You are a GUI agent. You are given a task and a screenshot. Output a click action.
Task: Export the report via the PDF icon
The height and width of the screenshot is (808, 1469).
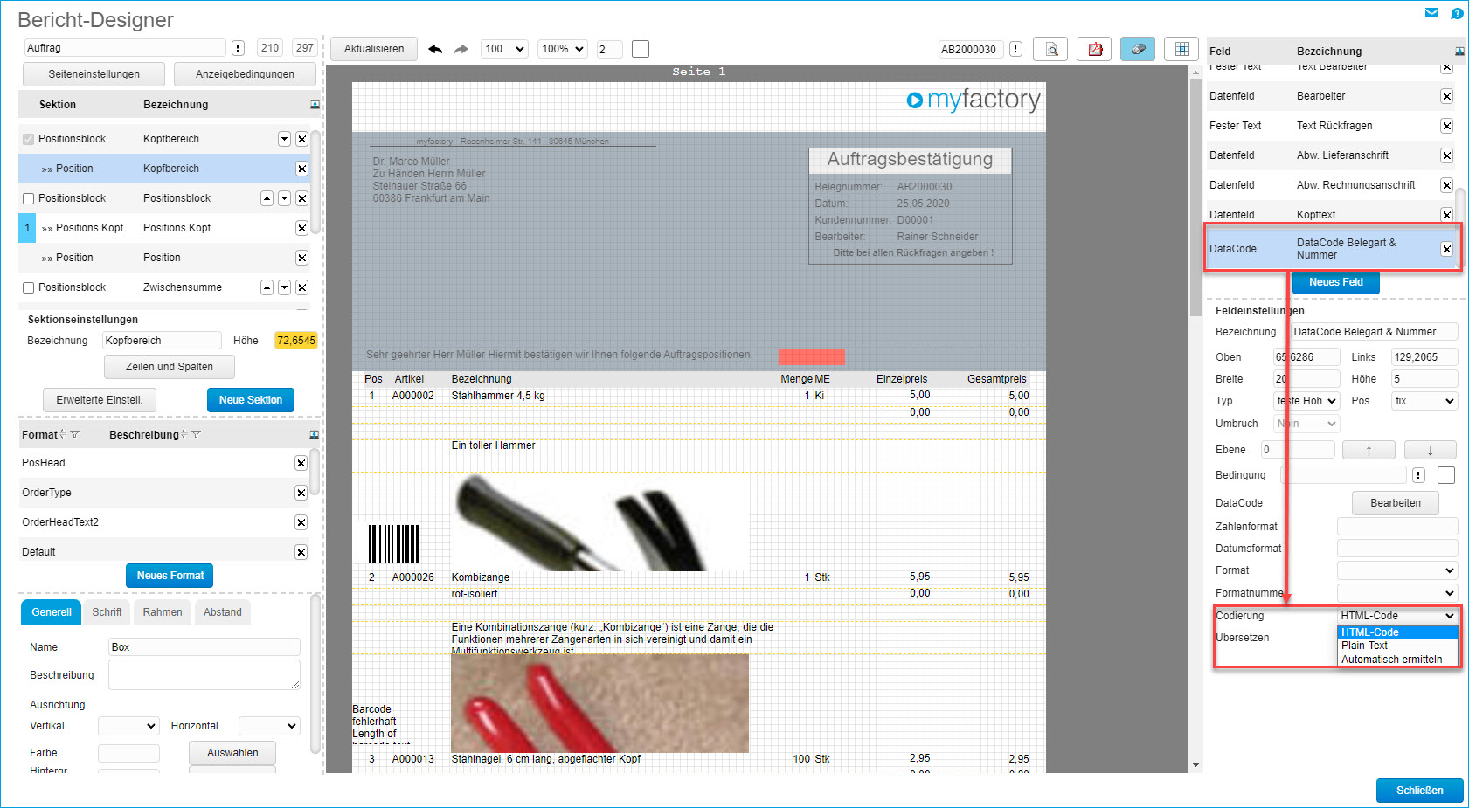pyautogui.click(x=1094, y=49)
